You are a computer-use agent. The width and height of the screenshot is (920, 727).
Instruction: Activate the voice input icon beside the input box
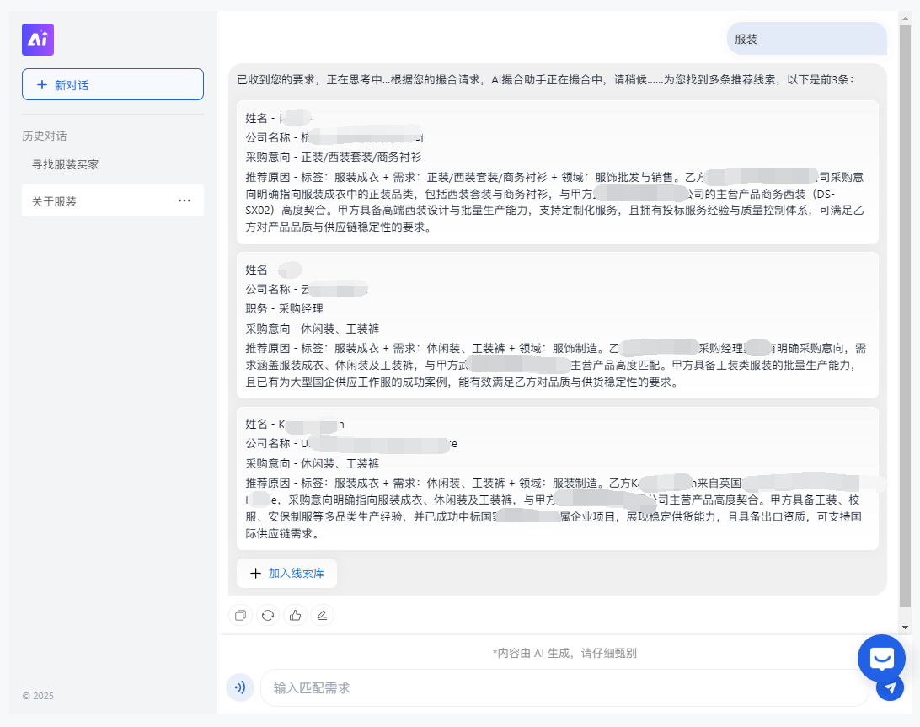pos(240,687)
